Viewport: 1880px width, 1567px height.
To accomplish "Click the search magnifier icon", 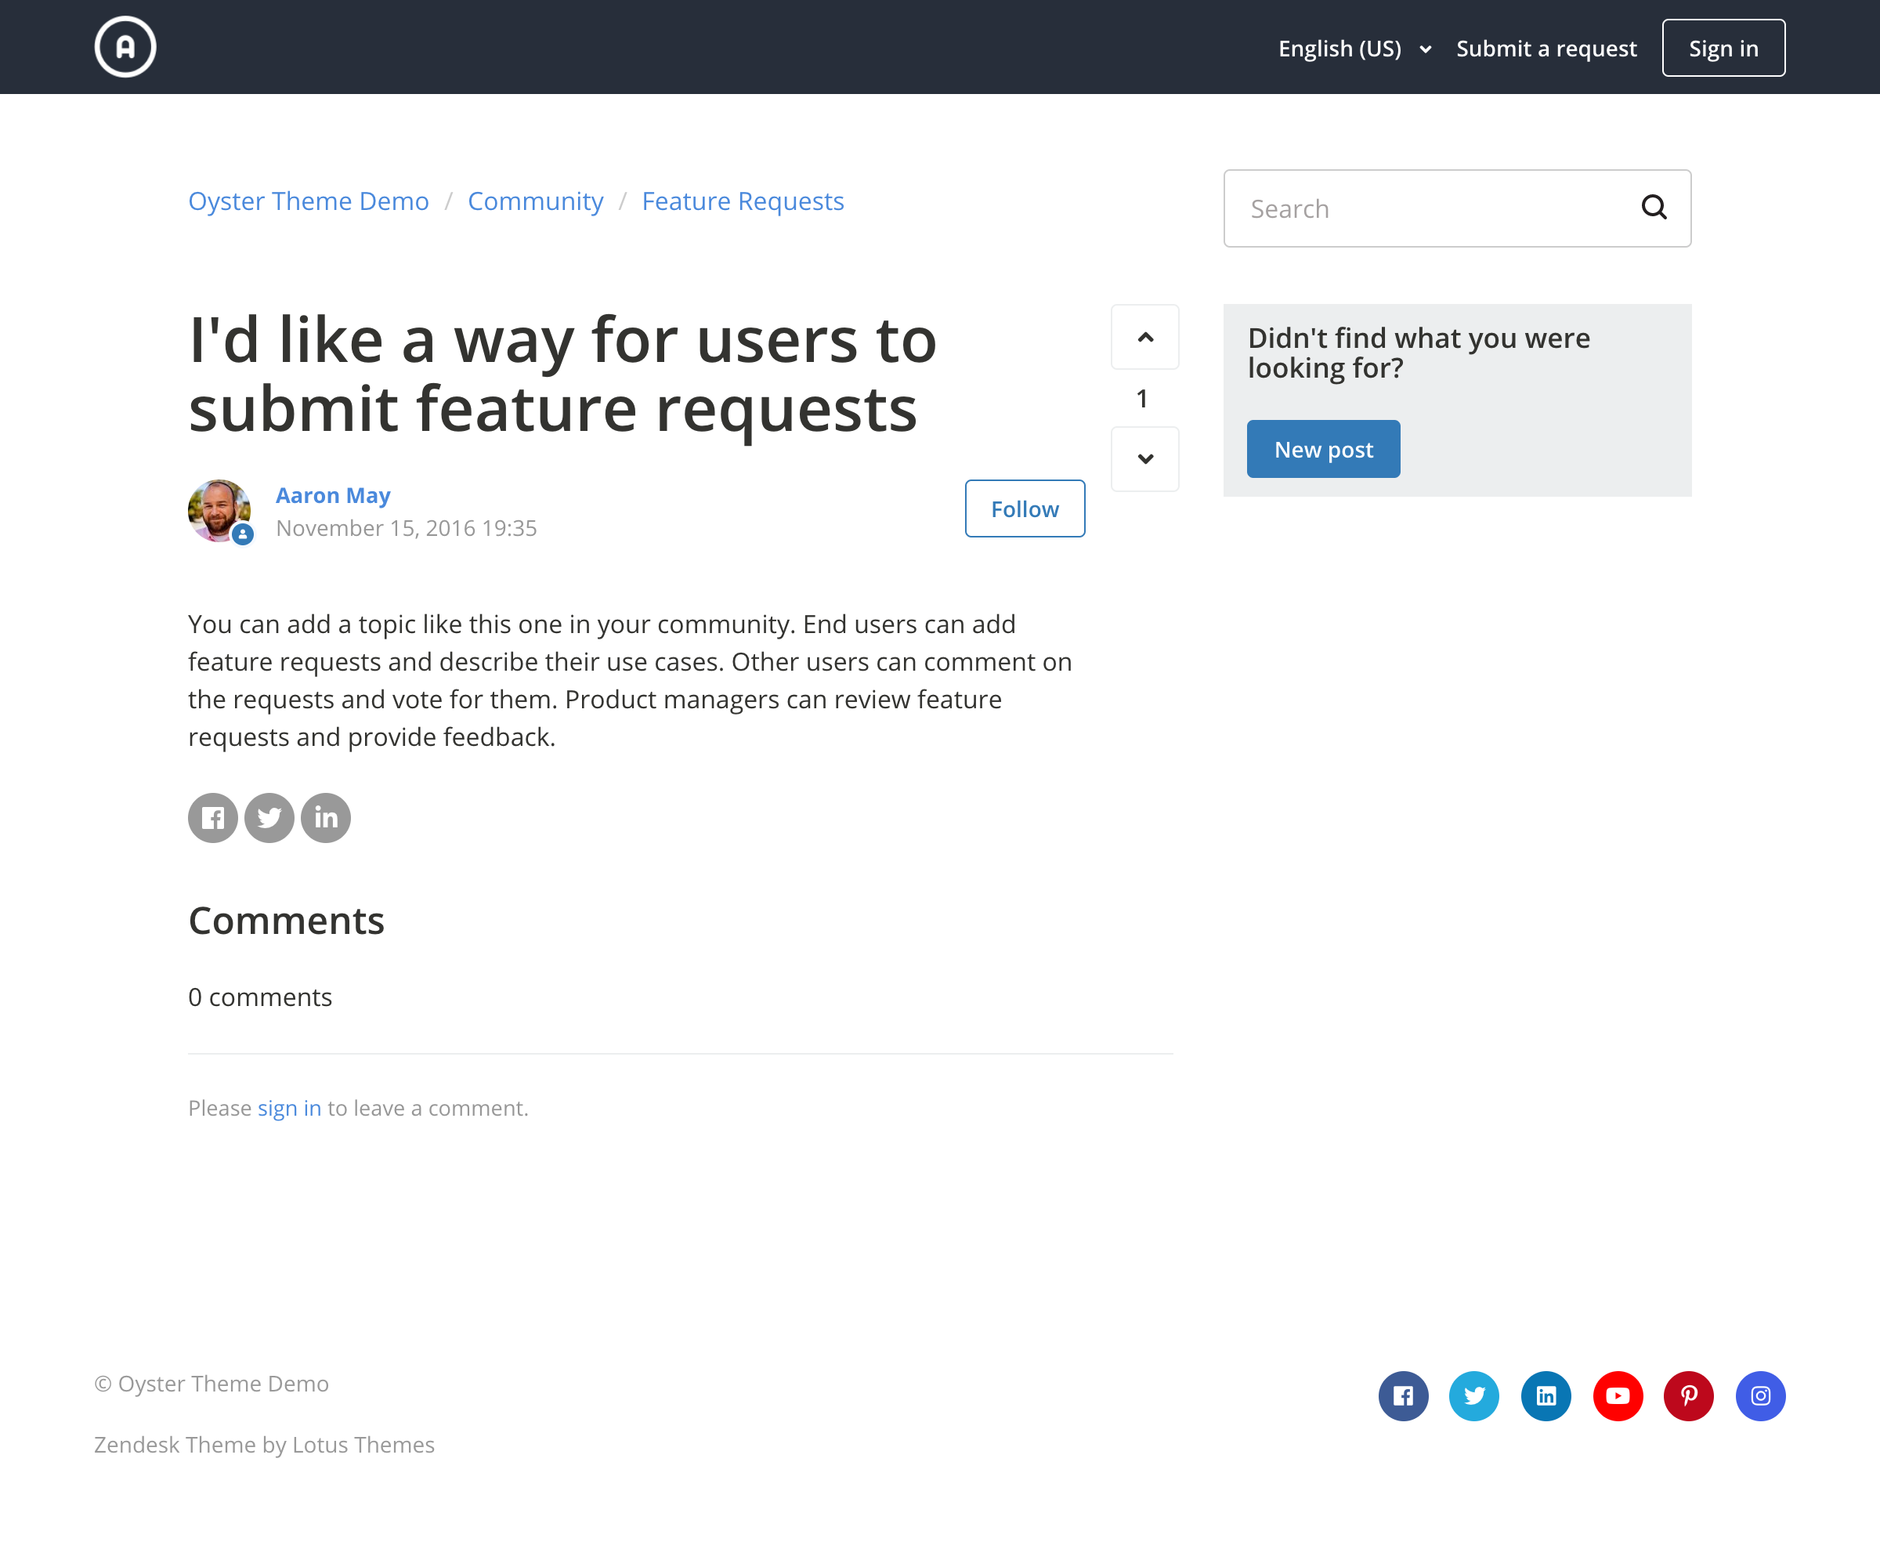I will pos(1653,208).
